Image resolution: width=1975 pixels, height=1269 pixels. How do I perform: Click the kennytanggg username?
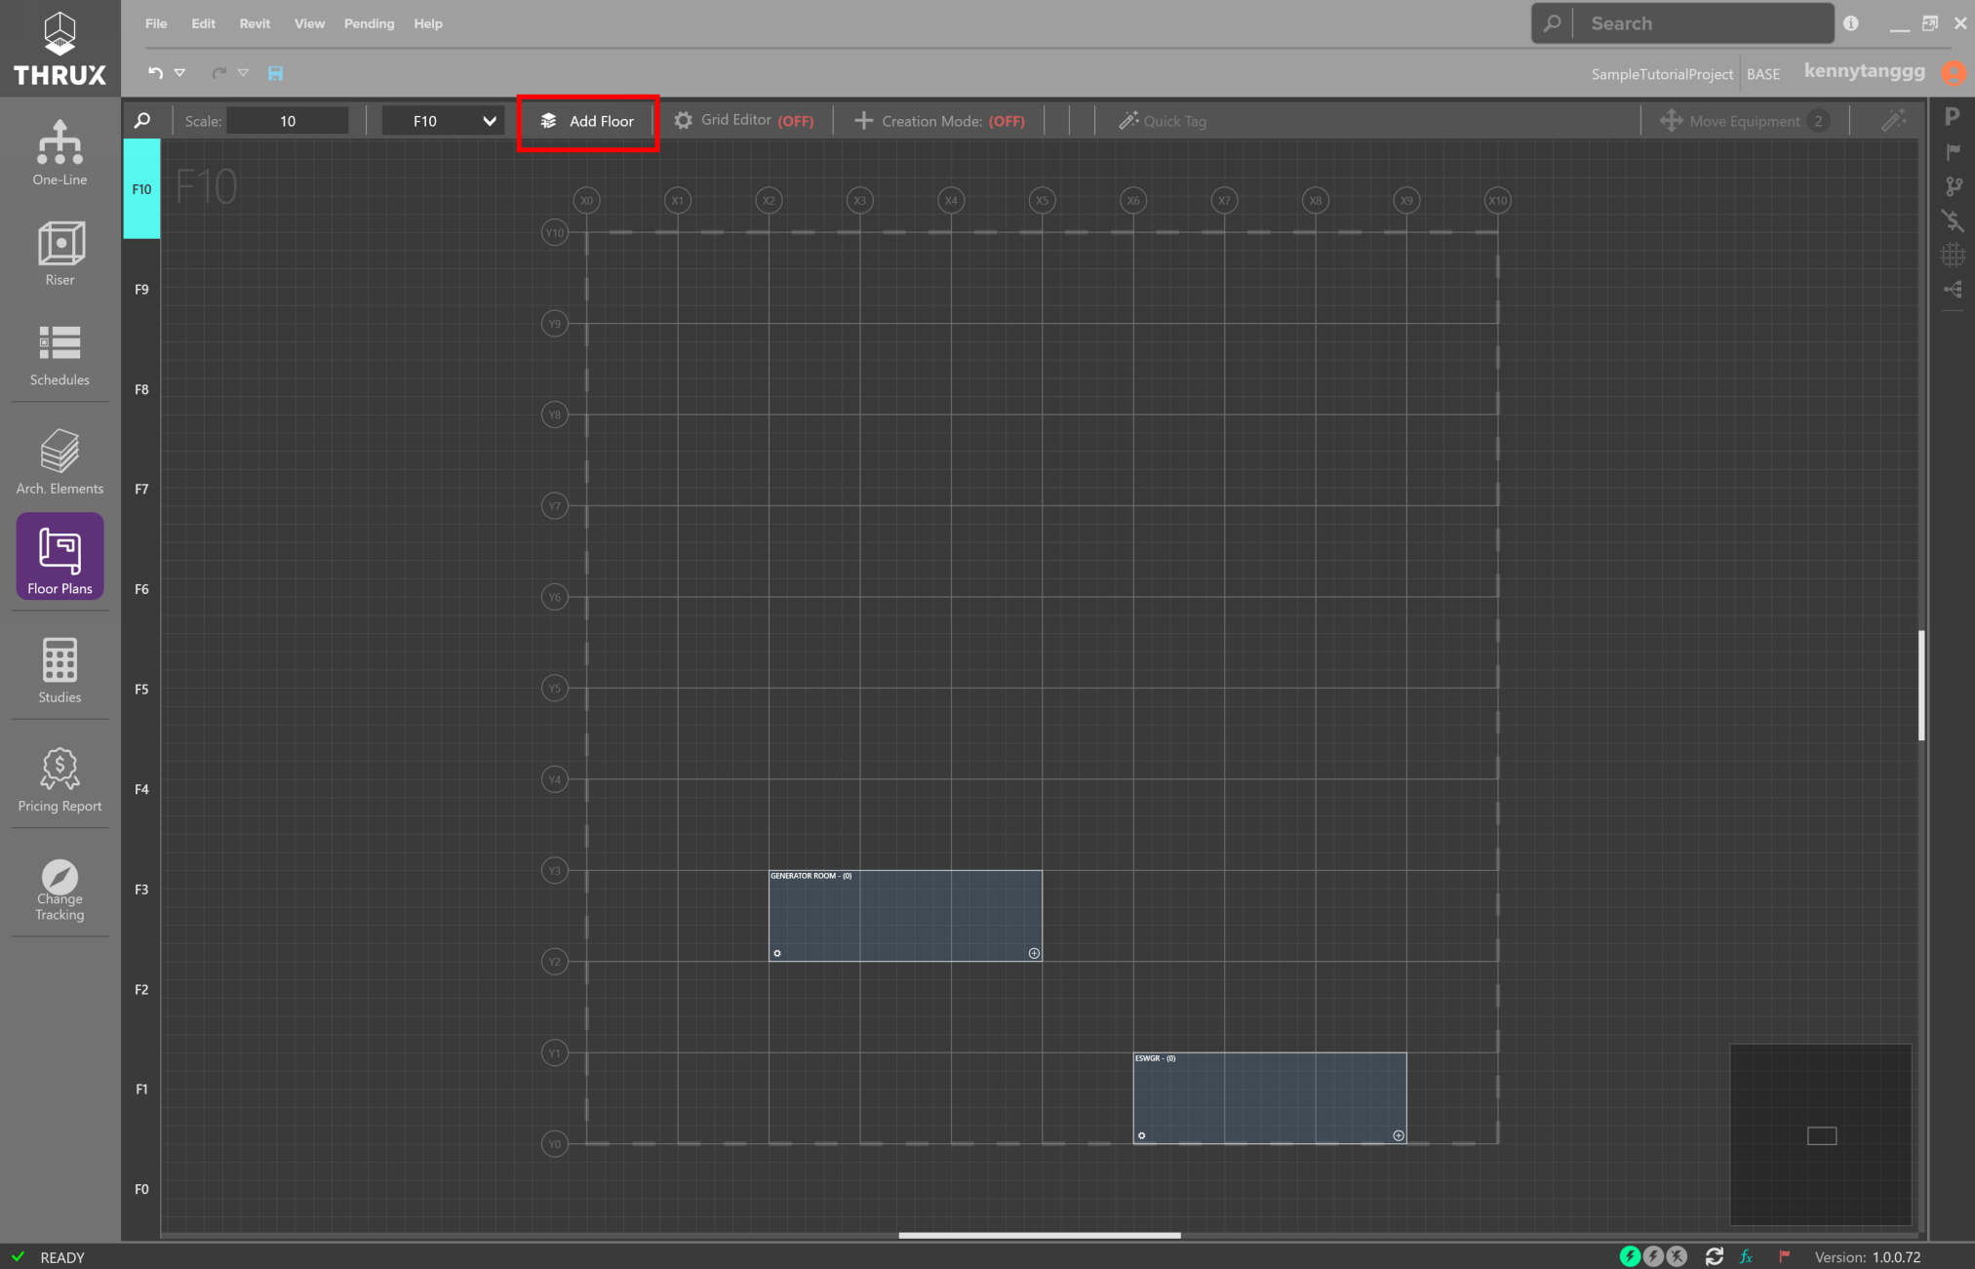[1865, 71]
